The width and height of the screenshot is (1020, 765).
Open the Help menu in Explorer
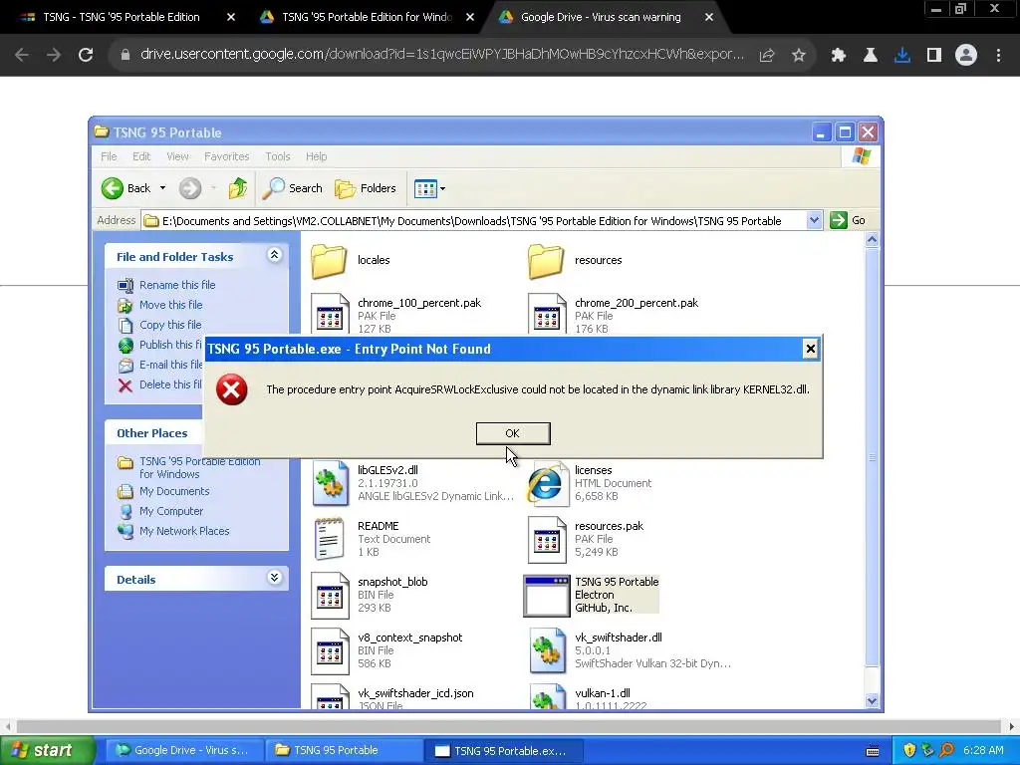[316, 156]
